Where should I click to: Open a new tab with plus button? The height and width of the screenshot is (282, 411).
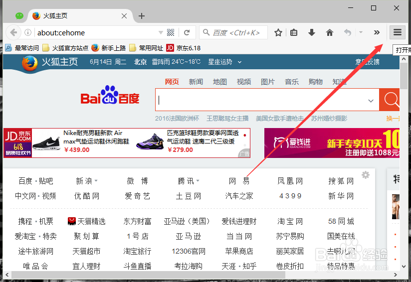coord(142,16)
